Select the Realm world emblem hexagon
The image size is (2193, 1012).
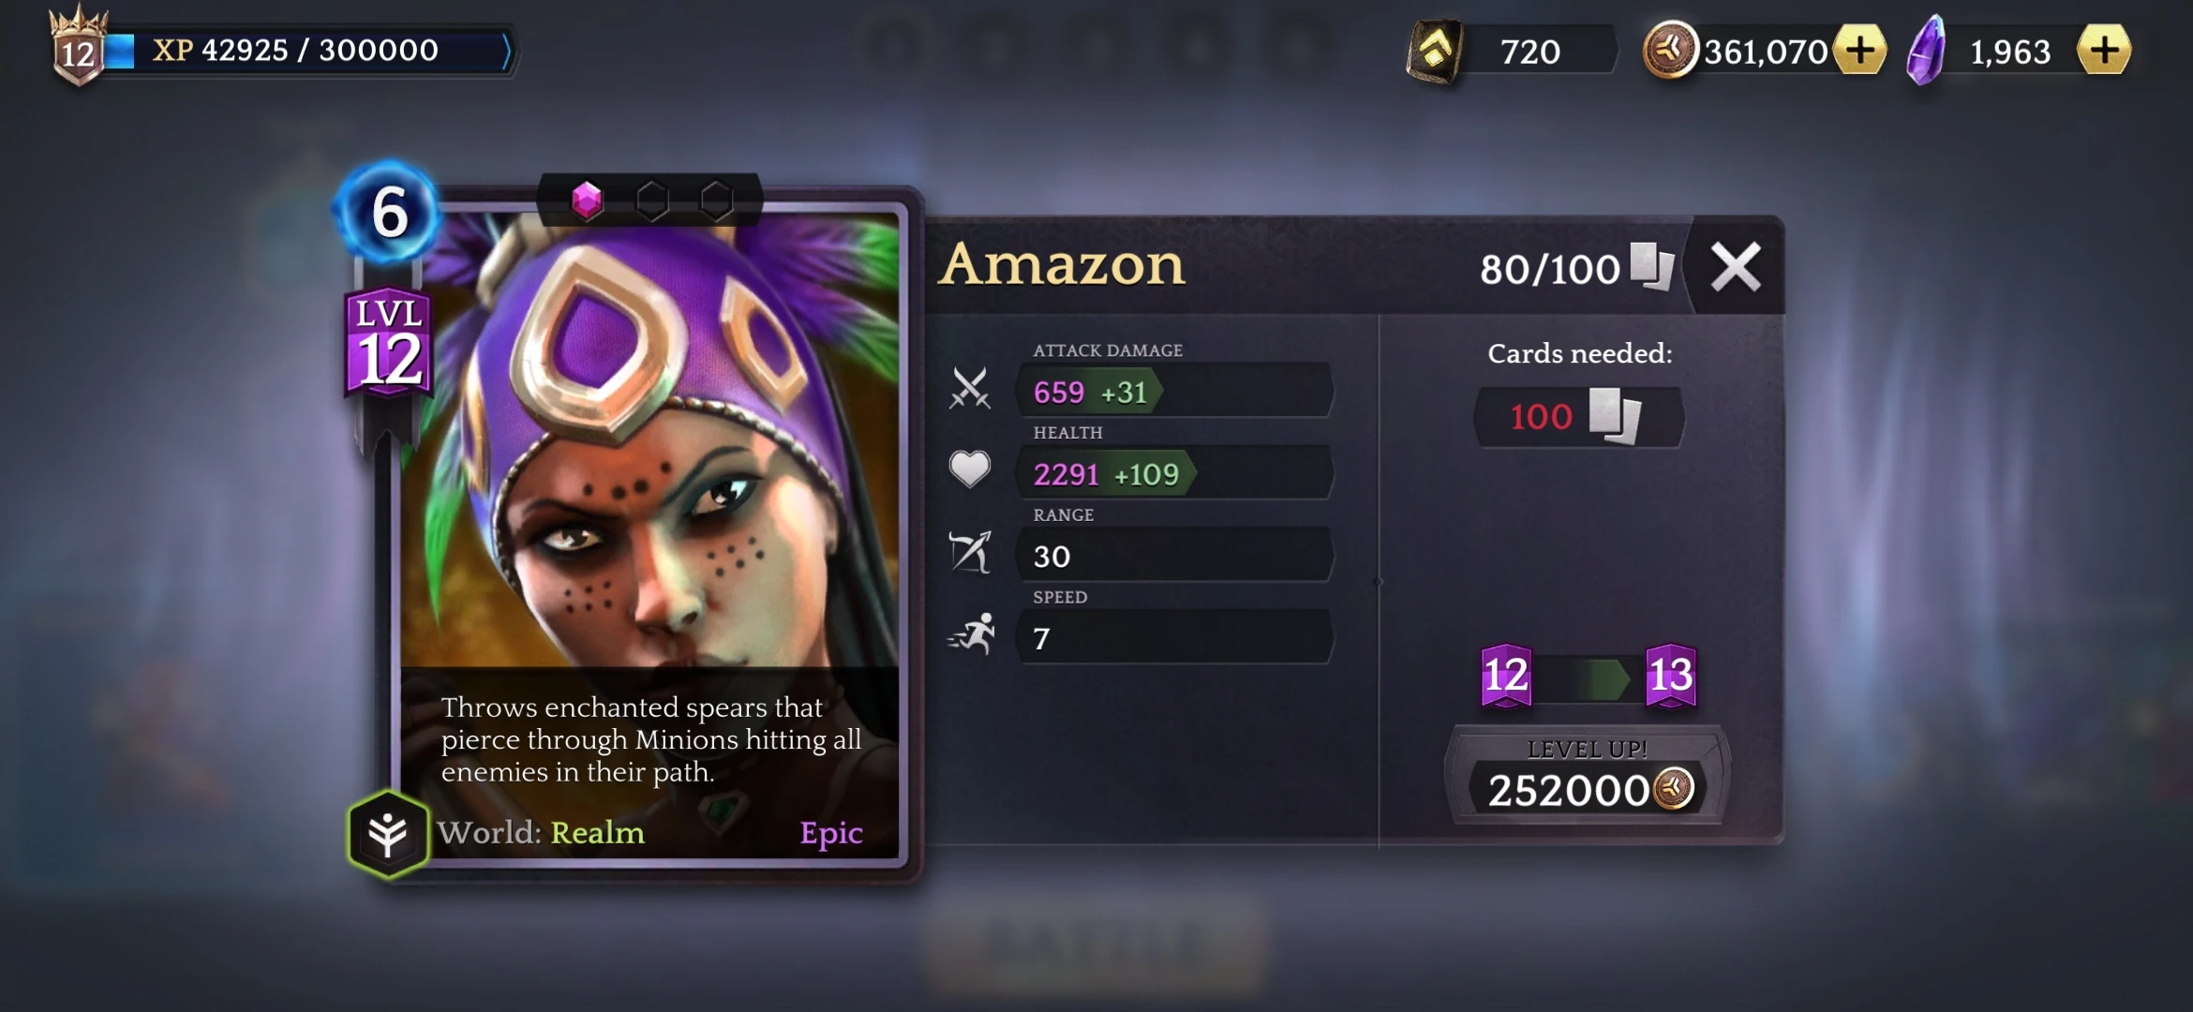(x=388, y=833)
